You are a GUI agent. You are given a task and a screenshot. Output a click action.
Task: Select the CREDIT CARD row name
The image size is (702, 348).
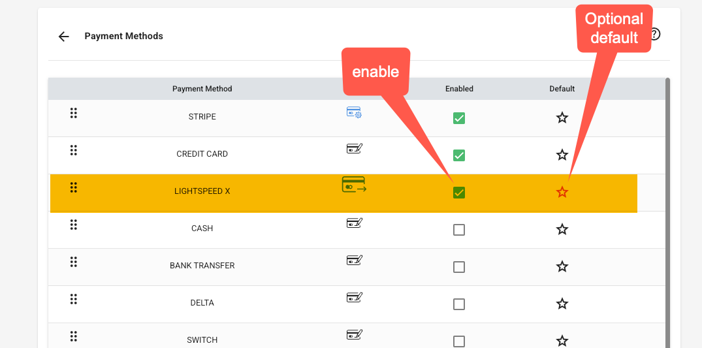[x=202, y=153]
